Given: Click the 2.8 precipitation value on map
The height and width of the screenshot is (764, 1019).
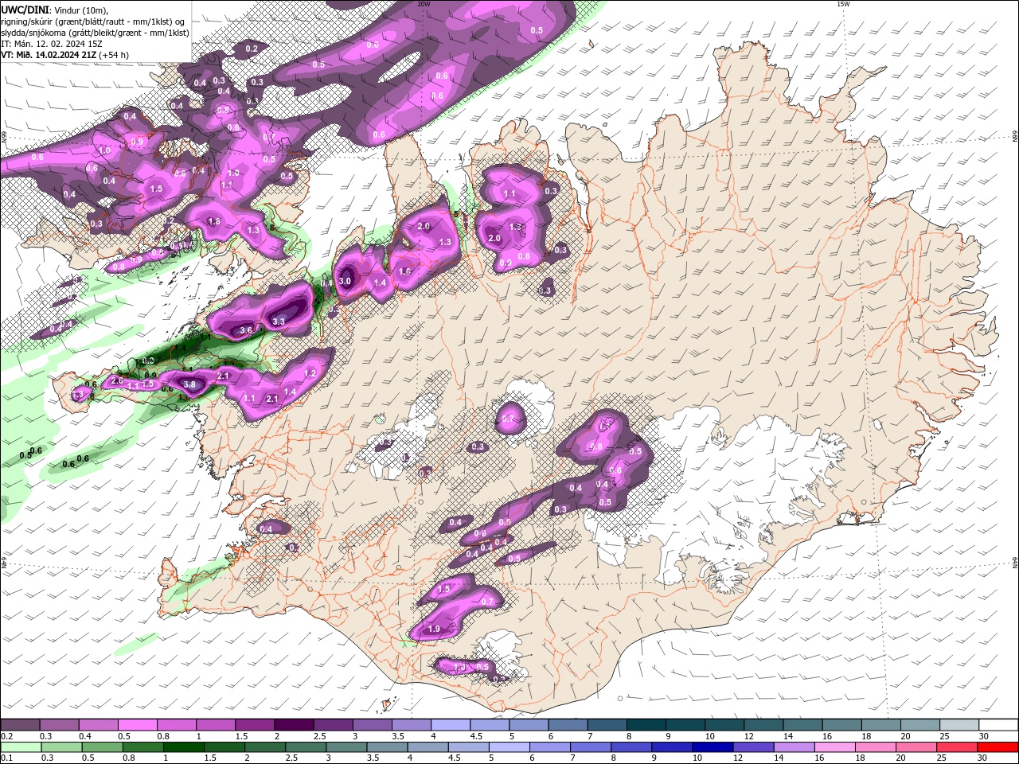Looking at the screenshot, I should click(117, 381).
